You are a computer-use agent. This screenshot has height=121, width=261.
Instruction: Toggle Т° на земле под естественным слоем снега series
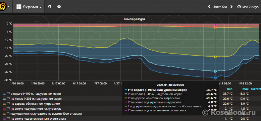coord(36,119)
